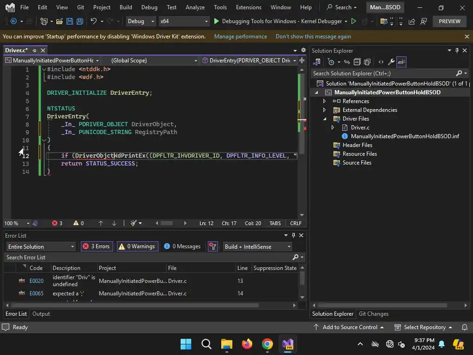Open error code E0020 link
Screen dimensions: 473x355
point(36,281)
